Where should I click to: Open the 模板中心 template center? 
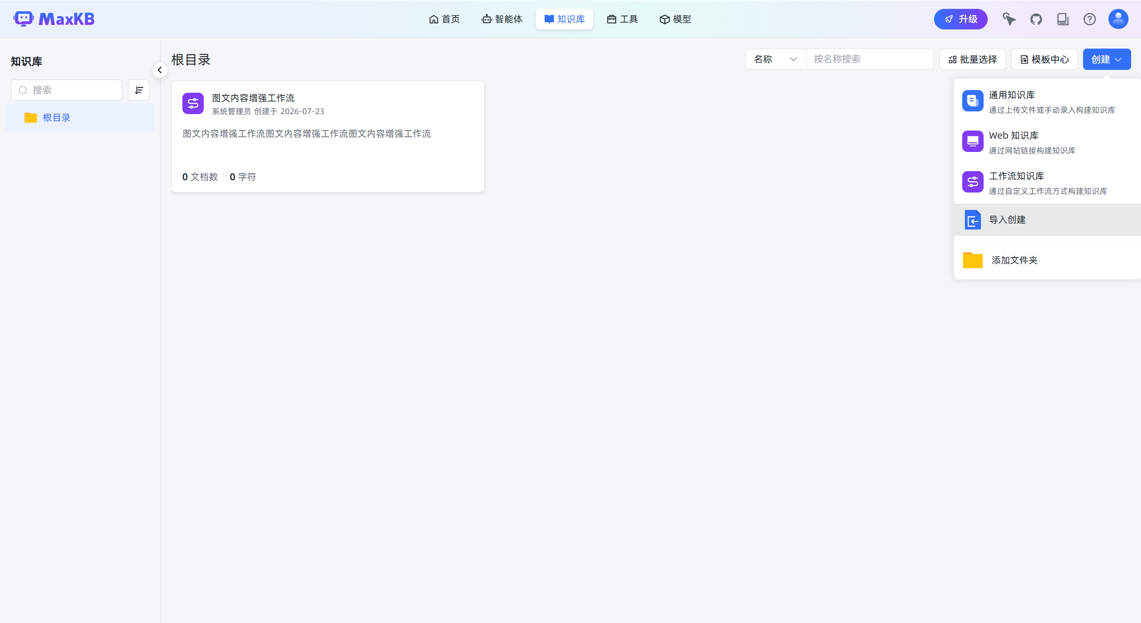tap(1044, 59)
